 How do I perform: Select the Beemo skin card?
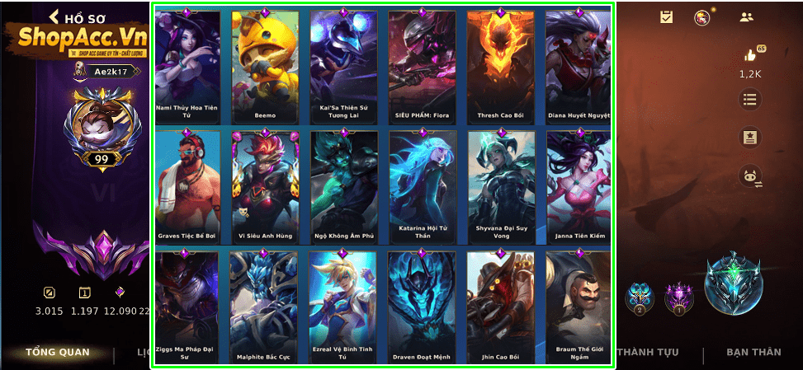pos(265,67)
